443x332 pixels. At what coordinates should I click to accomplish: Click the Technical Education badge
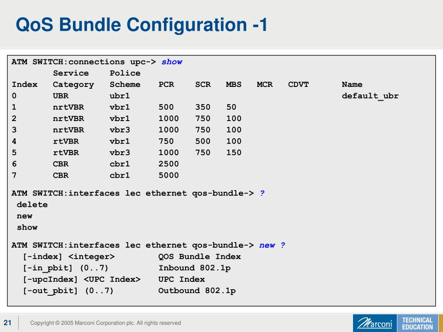click(417, 323)
